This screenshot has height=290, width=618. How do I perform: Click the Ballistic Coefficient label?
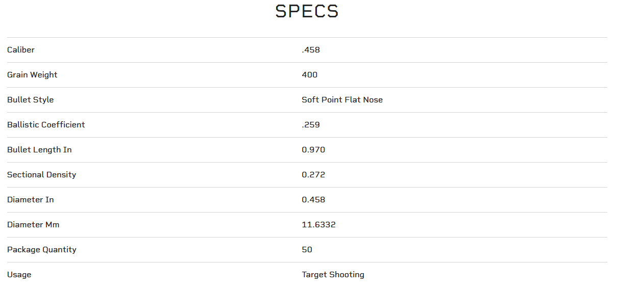pyautogui.click(x=46, y=125)
